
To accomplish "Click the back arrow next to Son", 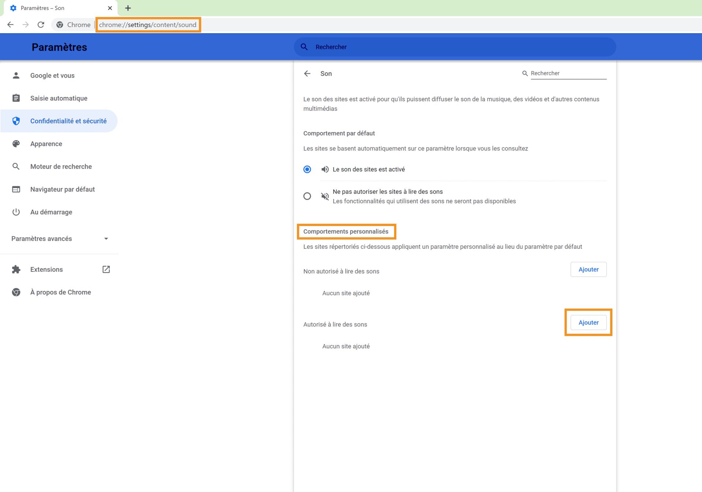I will [x=307, y=74].
